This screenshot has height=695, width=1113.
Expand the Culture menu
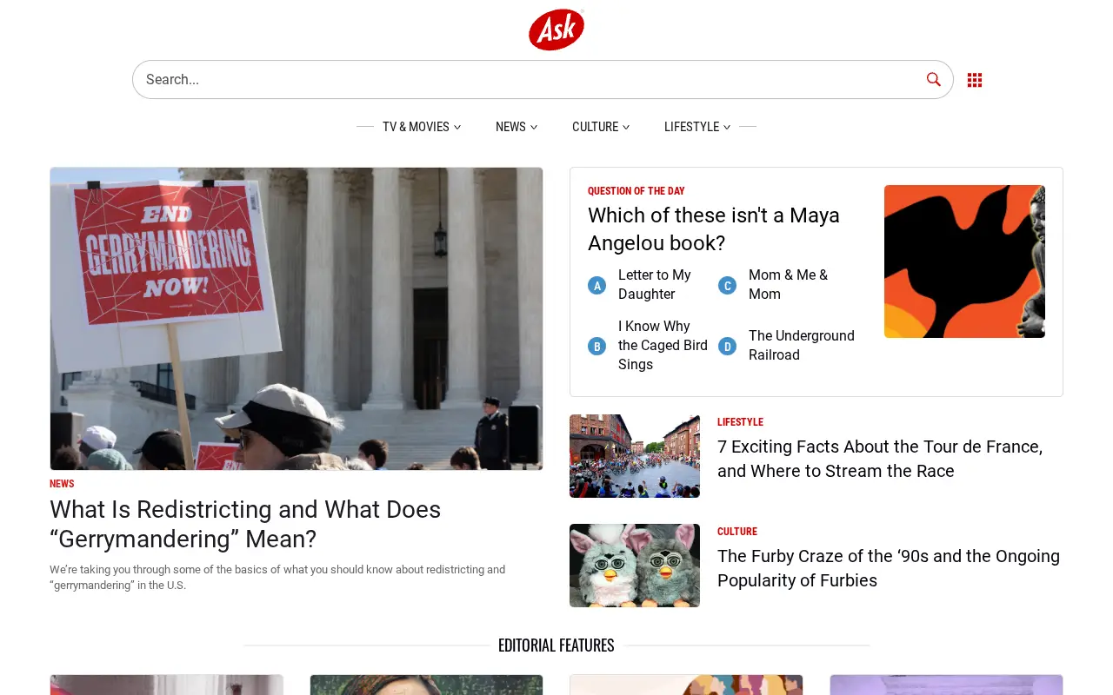(601, 127)
